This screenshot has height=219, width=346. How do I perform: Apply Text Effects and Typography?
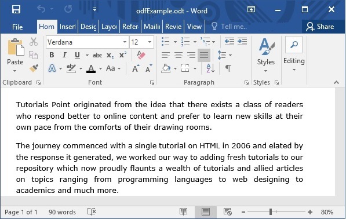[52, 68]
